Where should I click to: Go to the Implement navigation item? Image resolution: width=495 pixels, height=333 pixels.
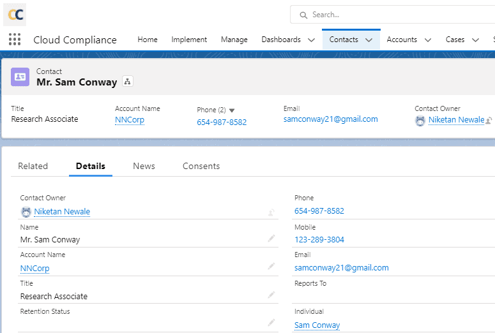(x=189, y=40)
